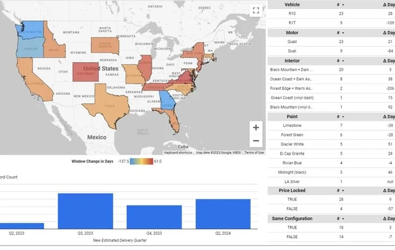
Task: Select LA Silver paint row
Action: 331,182
